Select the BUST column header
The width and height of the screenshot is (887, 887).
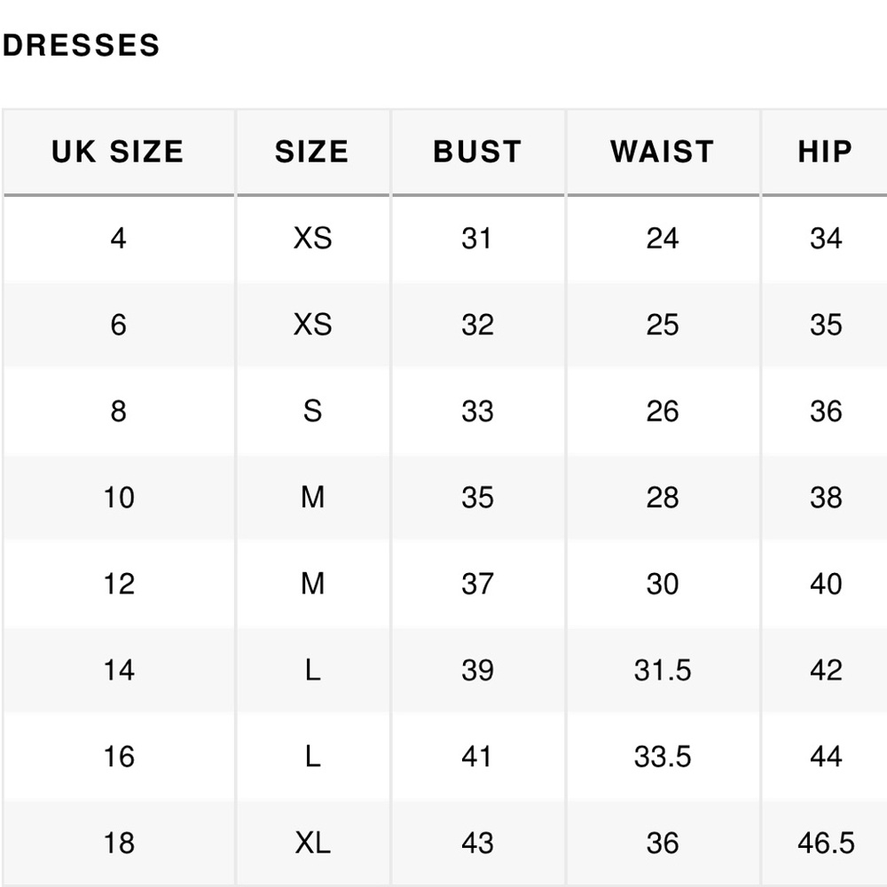(477, 152)
